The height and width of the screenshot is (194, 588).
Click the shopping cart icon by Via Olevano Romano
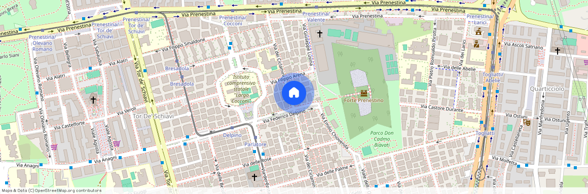click(54, 147)
